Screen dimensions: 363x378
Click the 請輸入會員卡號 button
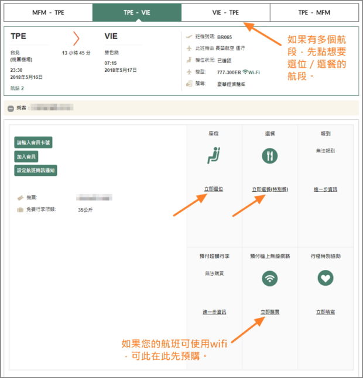[33, 143]
